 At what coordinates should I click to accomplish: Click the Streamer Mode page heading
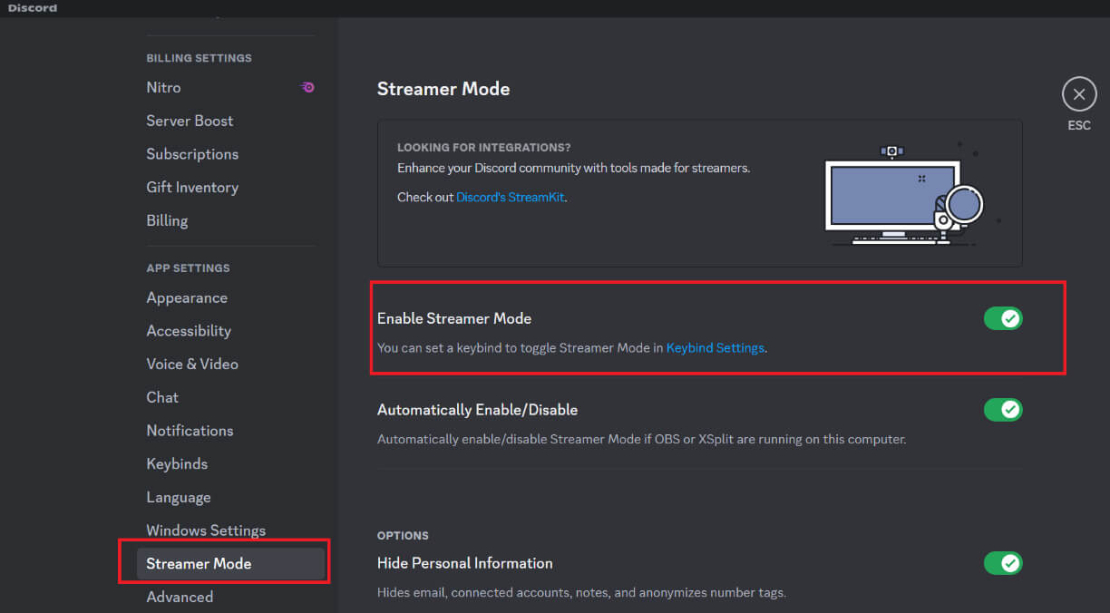pyautogui.click(x=443, y=89)
